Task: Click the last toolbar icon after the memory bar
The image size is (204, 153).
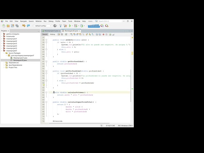Action: (x=107, y=26)
